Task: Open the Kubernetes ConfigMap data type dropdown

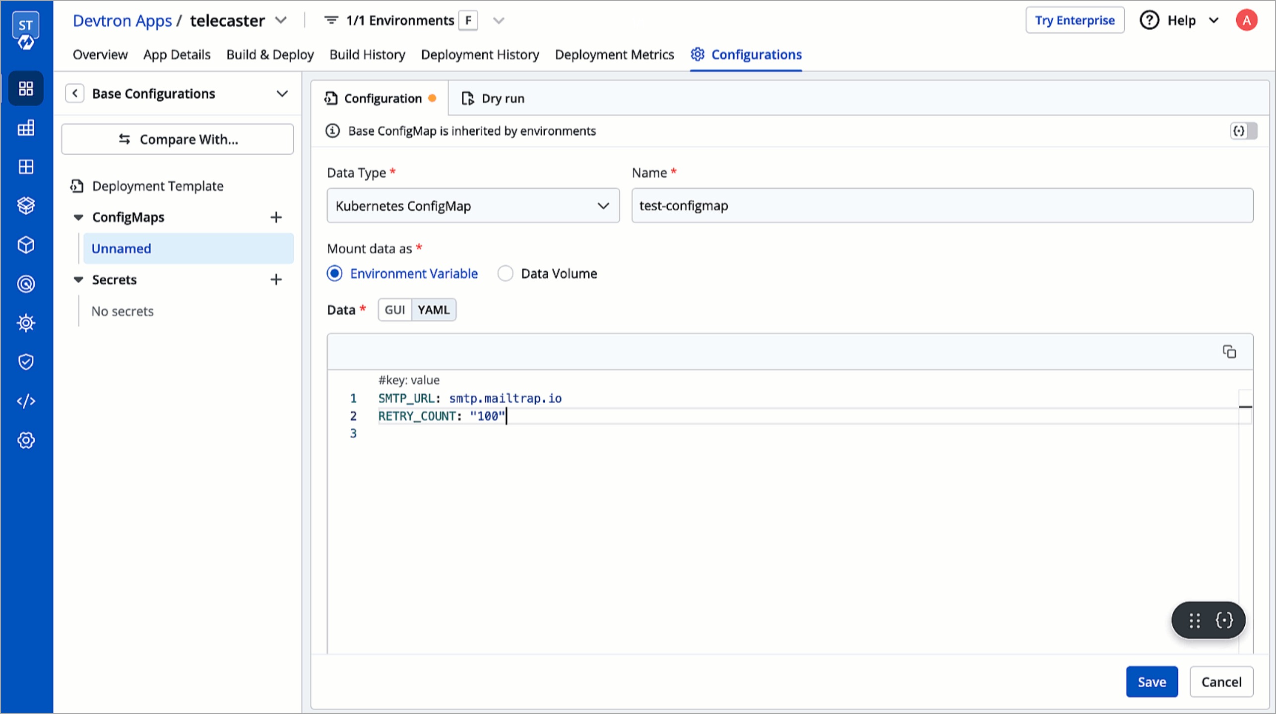Action: click(x=472, y=205)
